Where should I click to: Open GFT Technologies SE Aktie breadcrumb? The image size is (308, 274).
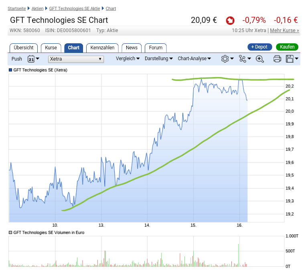(75, 8)
